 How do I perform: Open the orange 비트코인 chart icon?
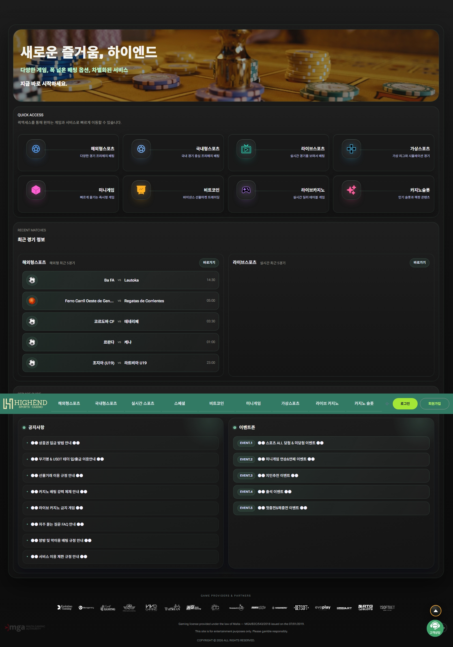[x=141, y=190]
